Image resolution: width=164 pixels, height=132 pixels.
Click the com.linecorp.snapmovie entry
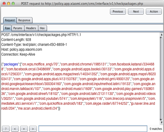pos(125,99)
